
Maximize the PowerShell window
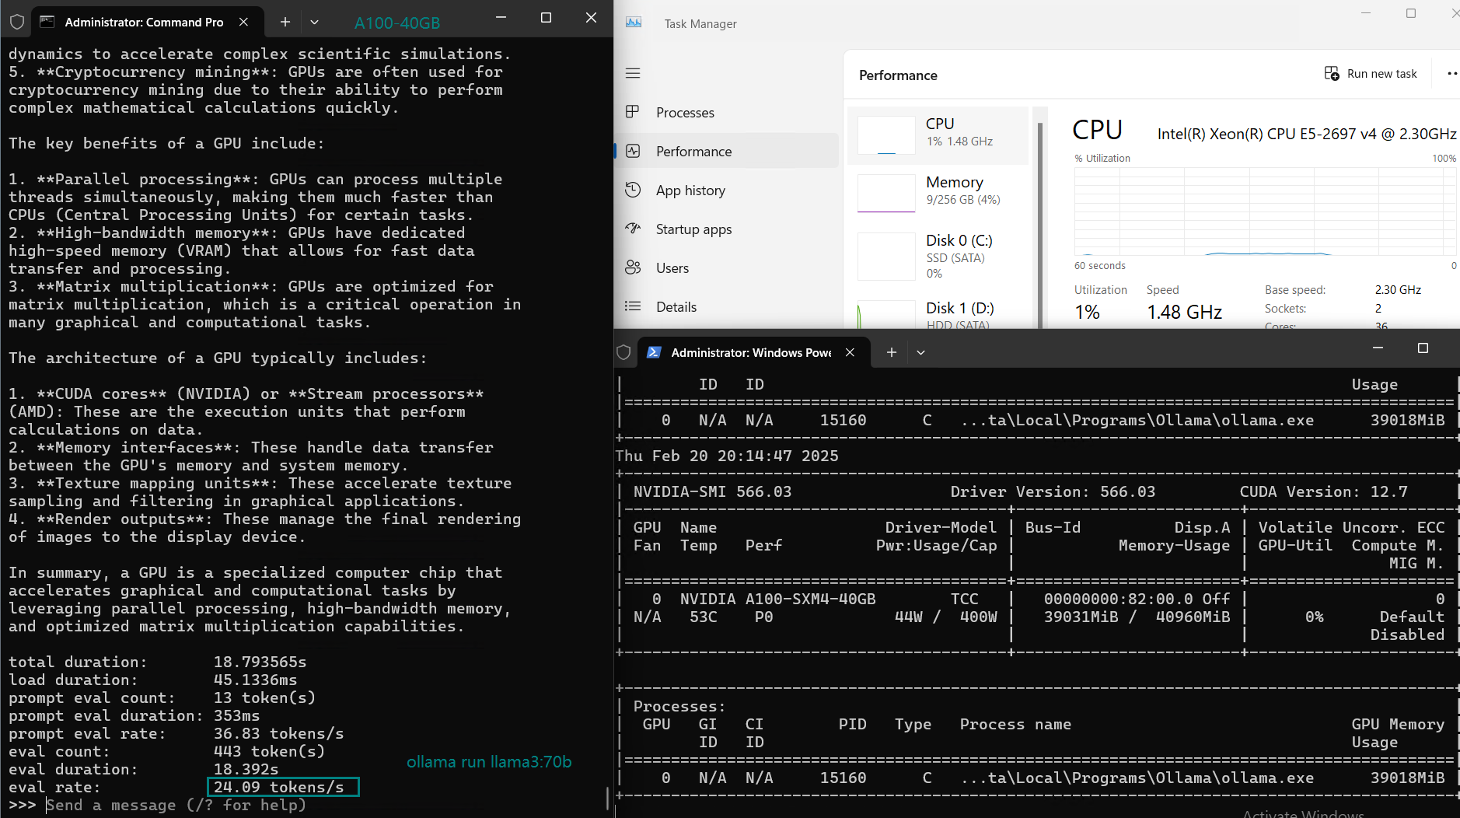tap(1423, 348)
